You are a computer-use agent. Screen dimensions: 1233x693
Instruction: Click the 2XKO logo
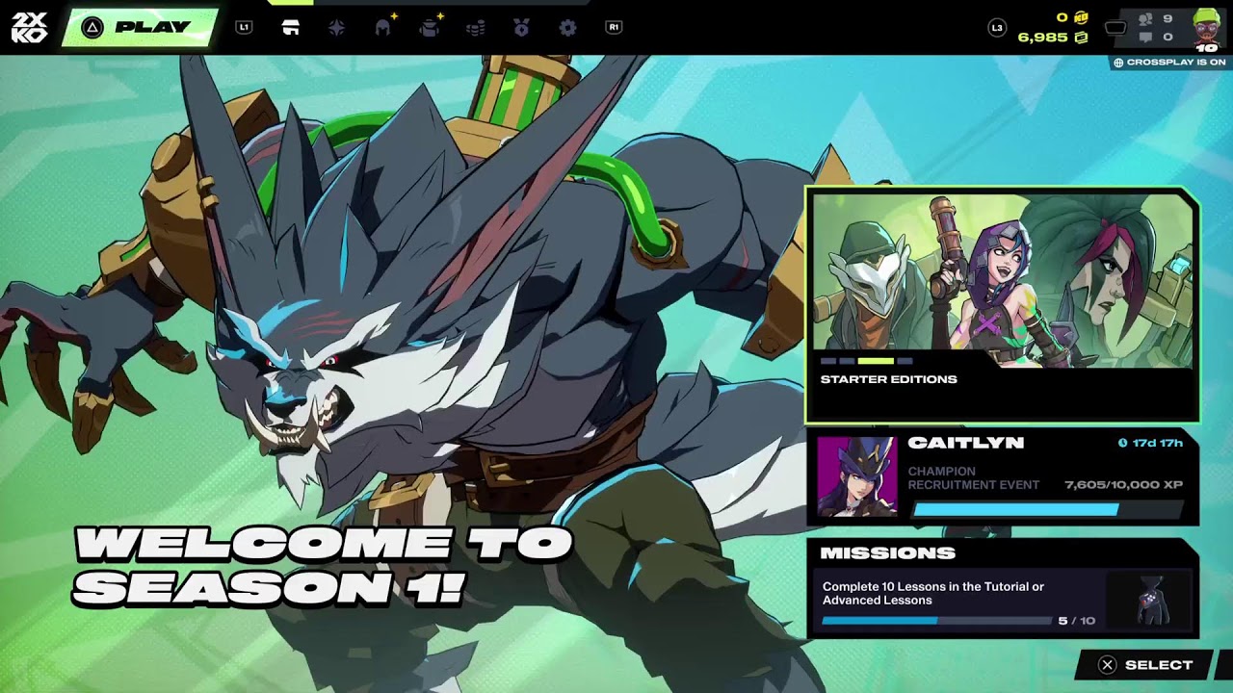(29, 27)
